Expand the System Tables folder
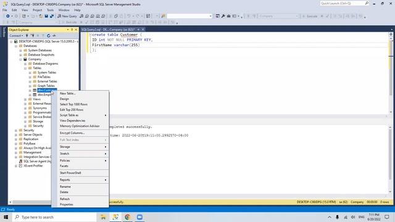395x222 pixels. [x=30, y=73]
